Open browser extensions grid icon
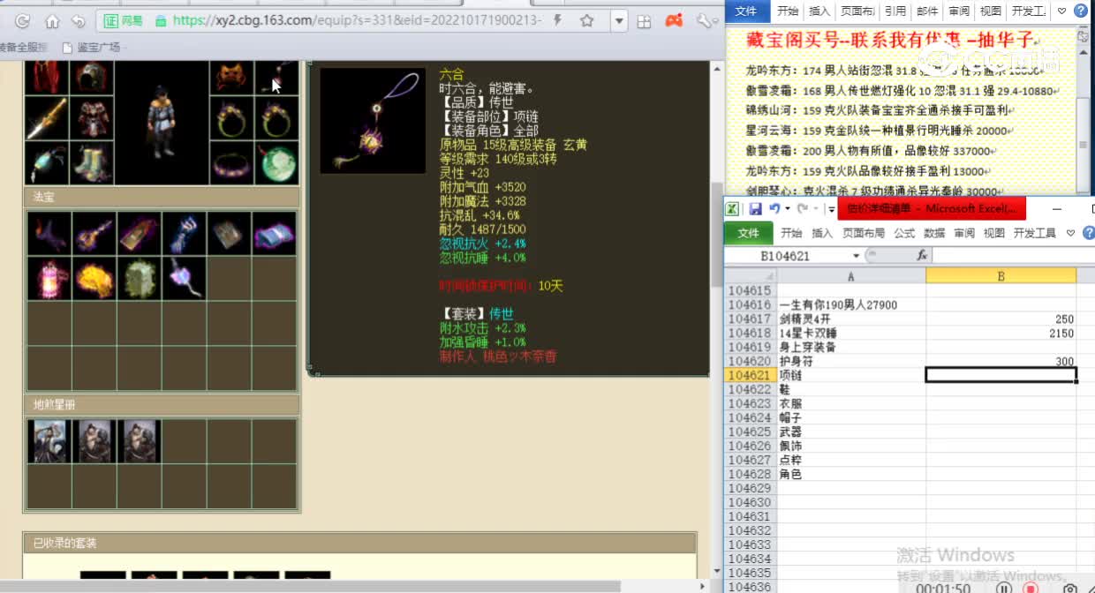This screenshot has height=593, width=1095. pos(645,21)
